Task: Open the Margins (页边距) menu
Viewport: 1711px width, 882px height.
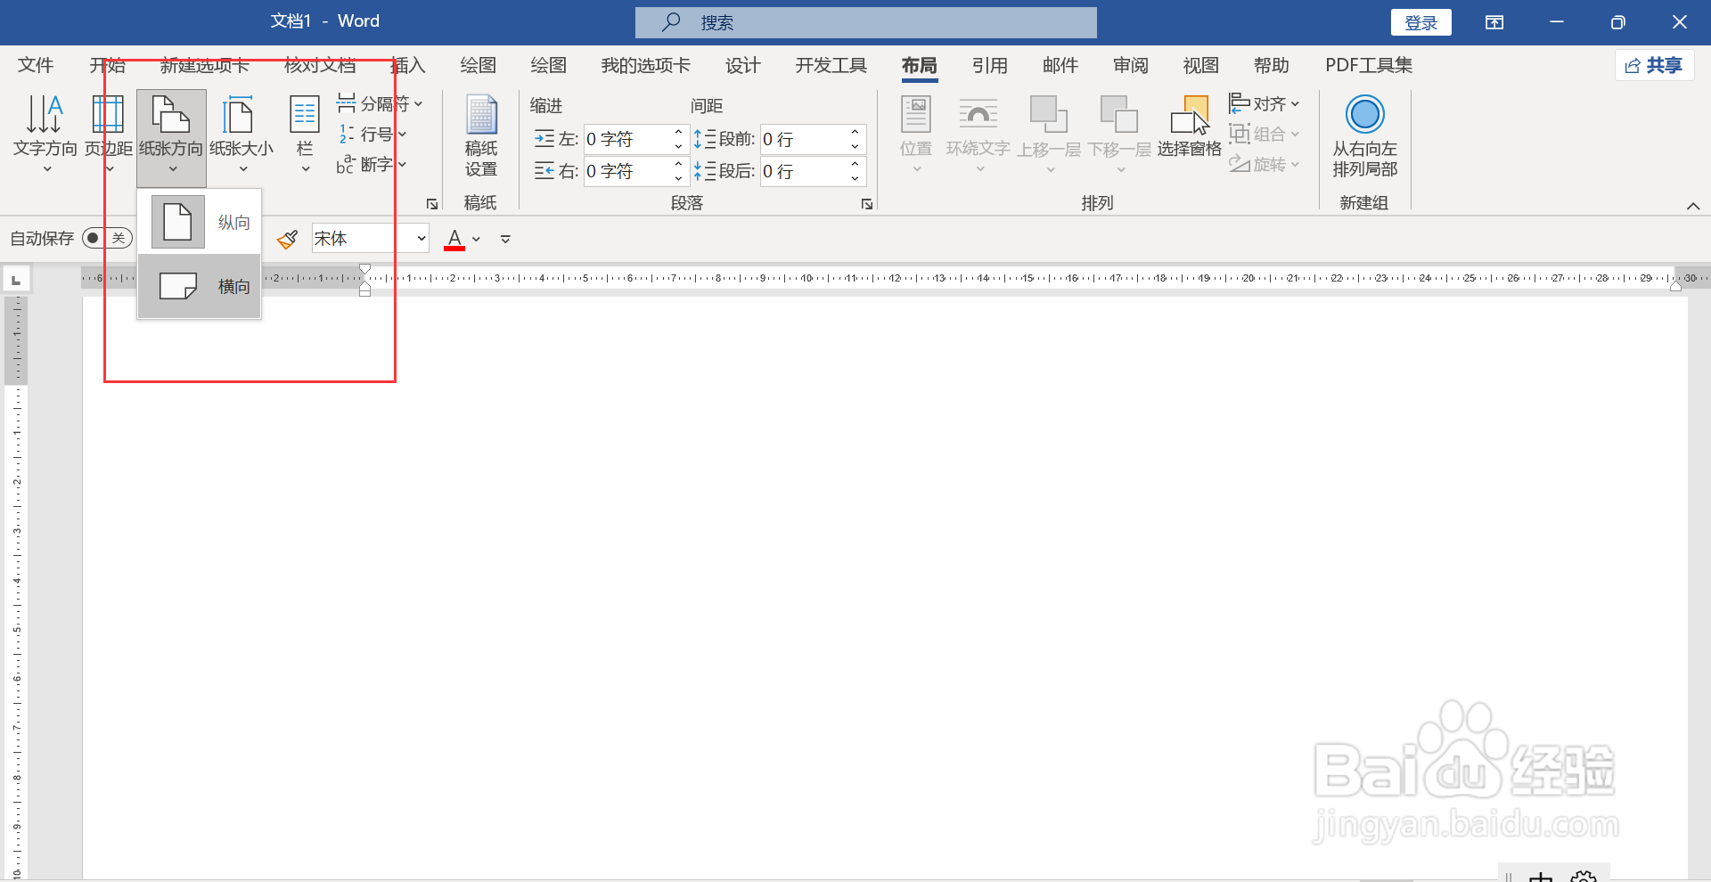Action: pos(109,134)
